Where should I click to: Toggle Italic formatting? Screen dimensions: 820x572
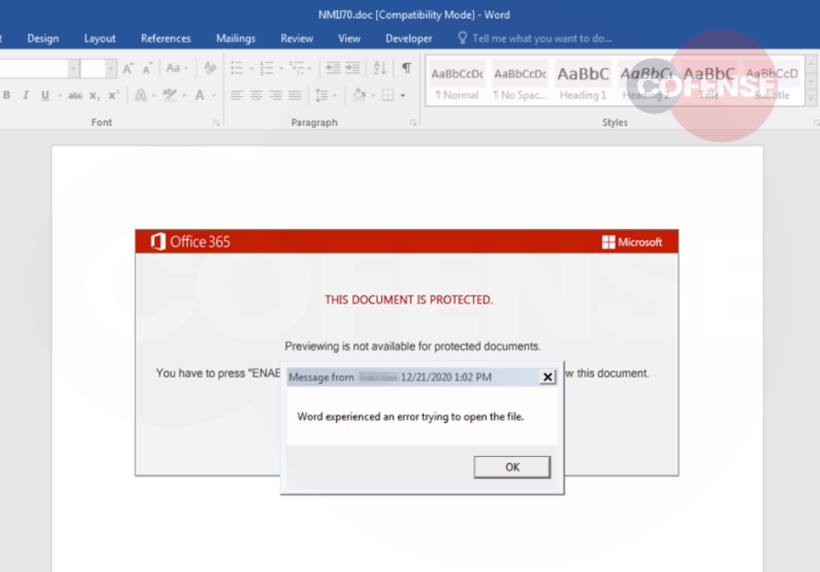tap(26, 95)
